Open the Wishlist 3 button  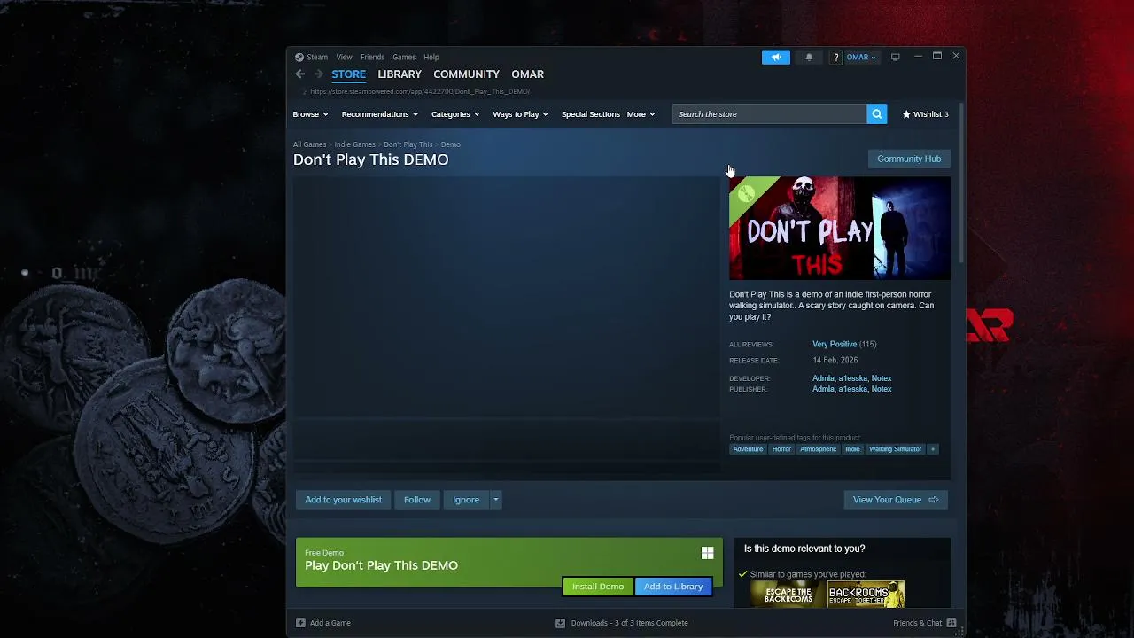(926, 114)
